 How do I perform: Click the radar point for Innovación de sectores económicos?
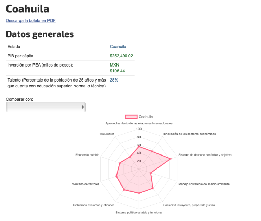pyautogui.click(x=152, y=151)
